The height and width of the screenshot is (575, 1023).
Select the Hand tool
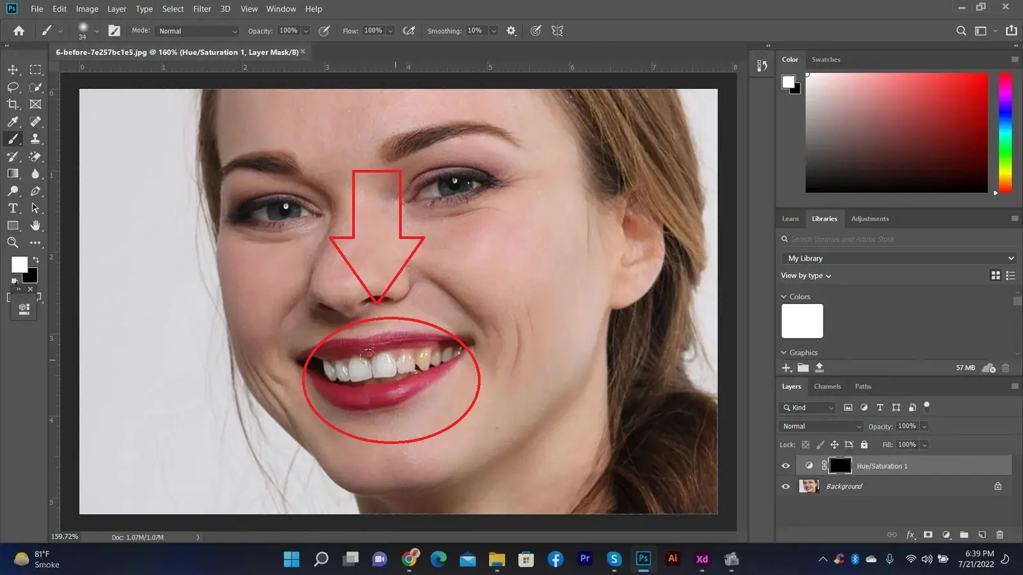click(x=35, y=226)
